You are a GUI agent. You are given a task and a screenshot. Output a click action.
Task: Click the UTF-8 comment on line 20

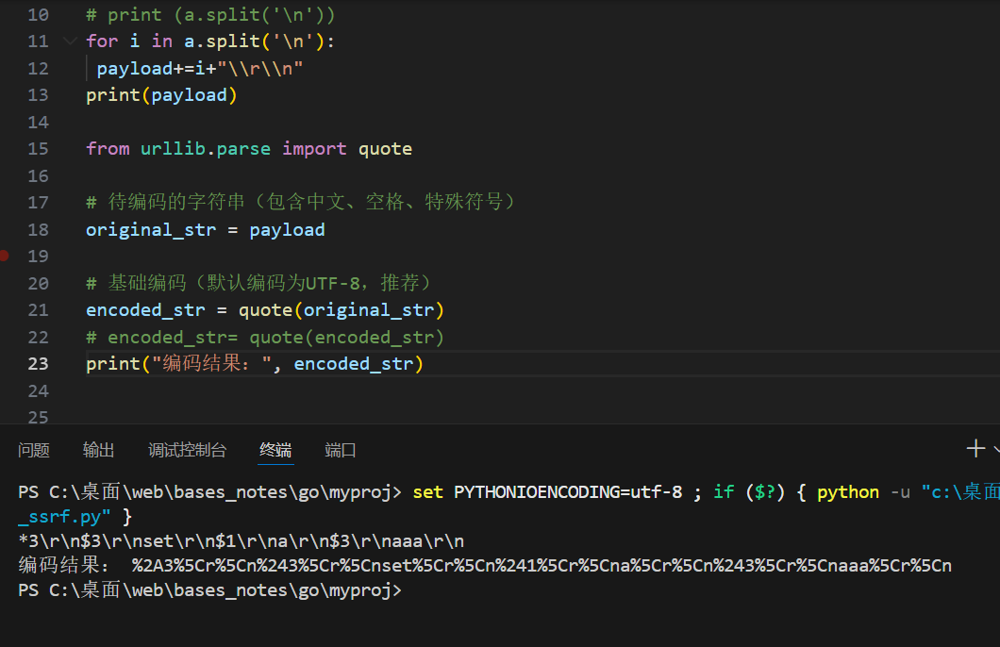tap(258, 283)
